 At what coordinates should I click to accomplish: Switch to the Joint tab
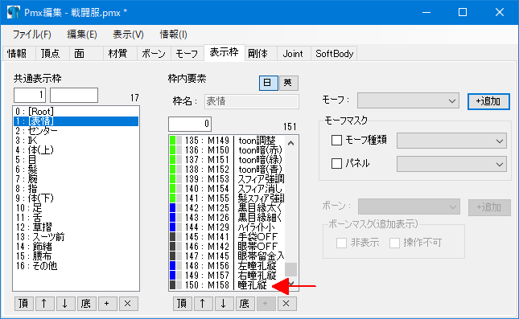[293, 54]
